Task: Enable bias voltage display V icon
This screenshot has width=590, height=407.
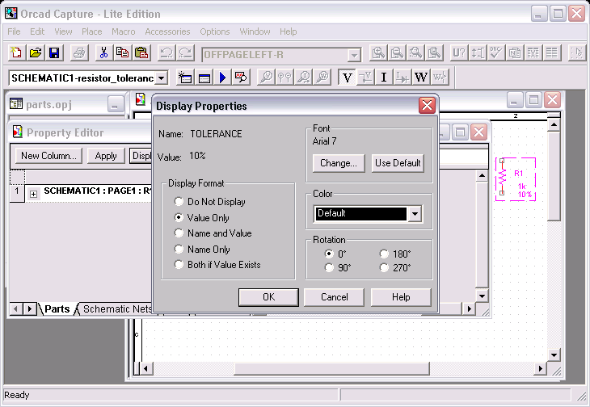Action: coord(347,78)
